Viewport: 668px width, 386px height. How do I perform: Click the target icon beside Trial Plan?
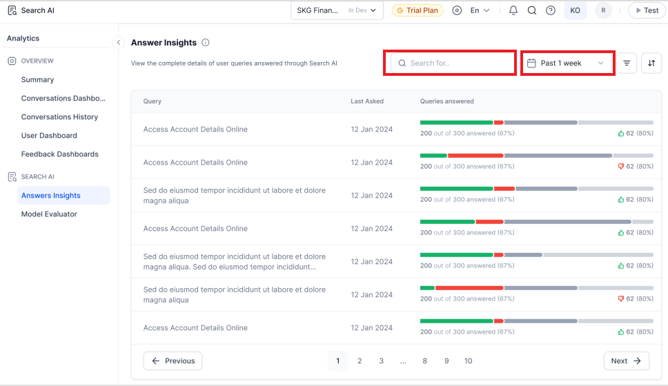[457, 10]
